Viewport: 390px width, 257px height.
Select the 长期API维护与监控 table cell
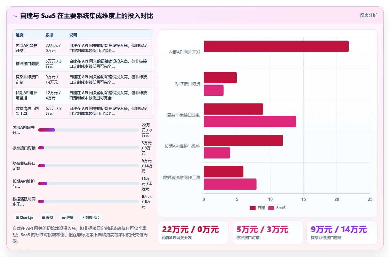[x=28, y=95]
